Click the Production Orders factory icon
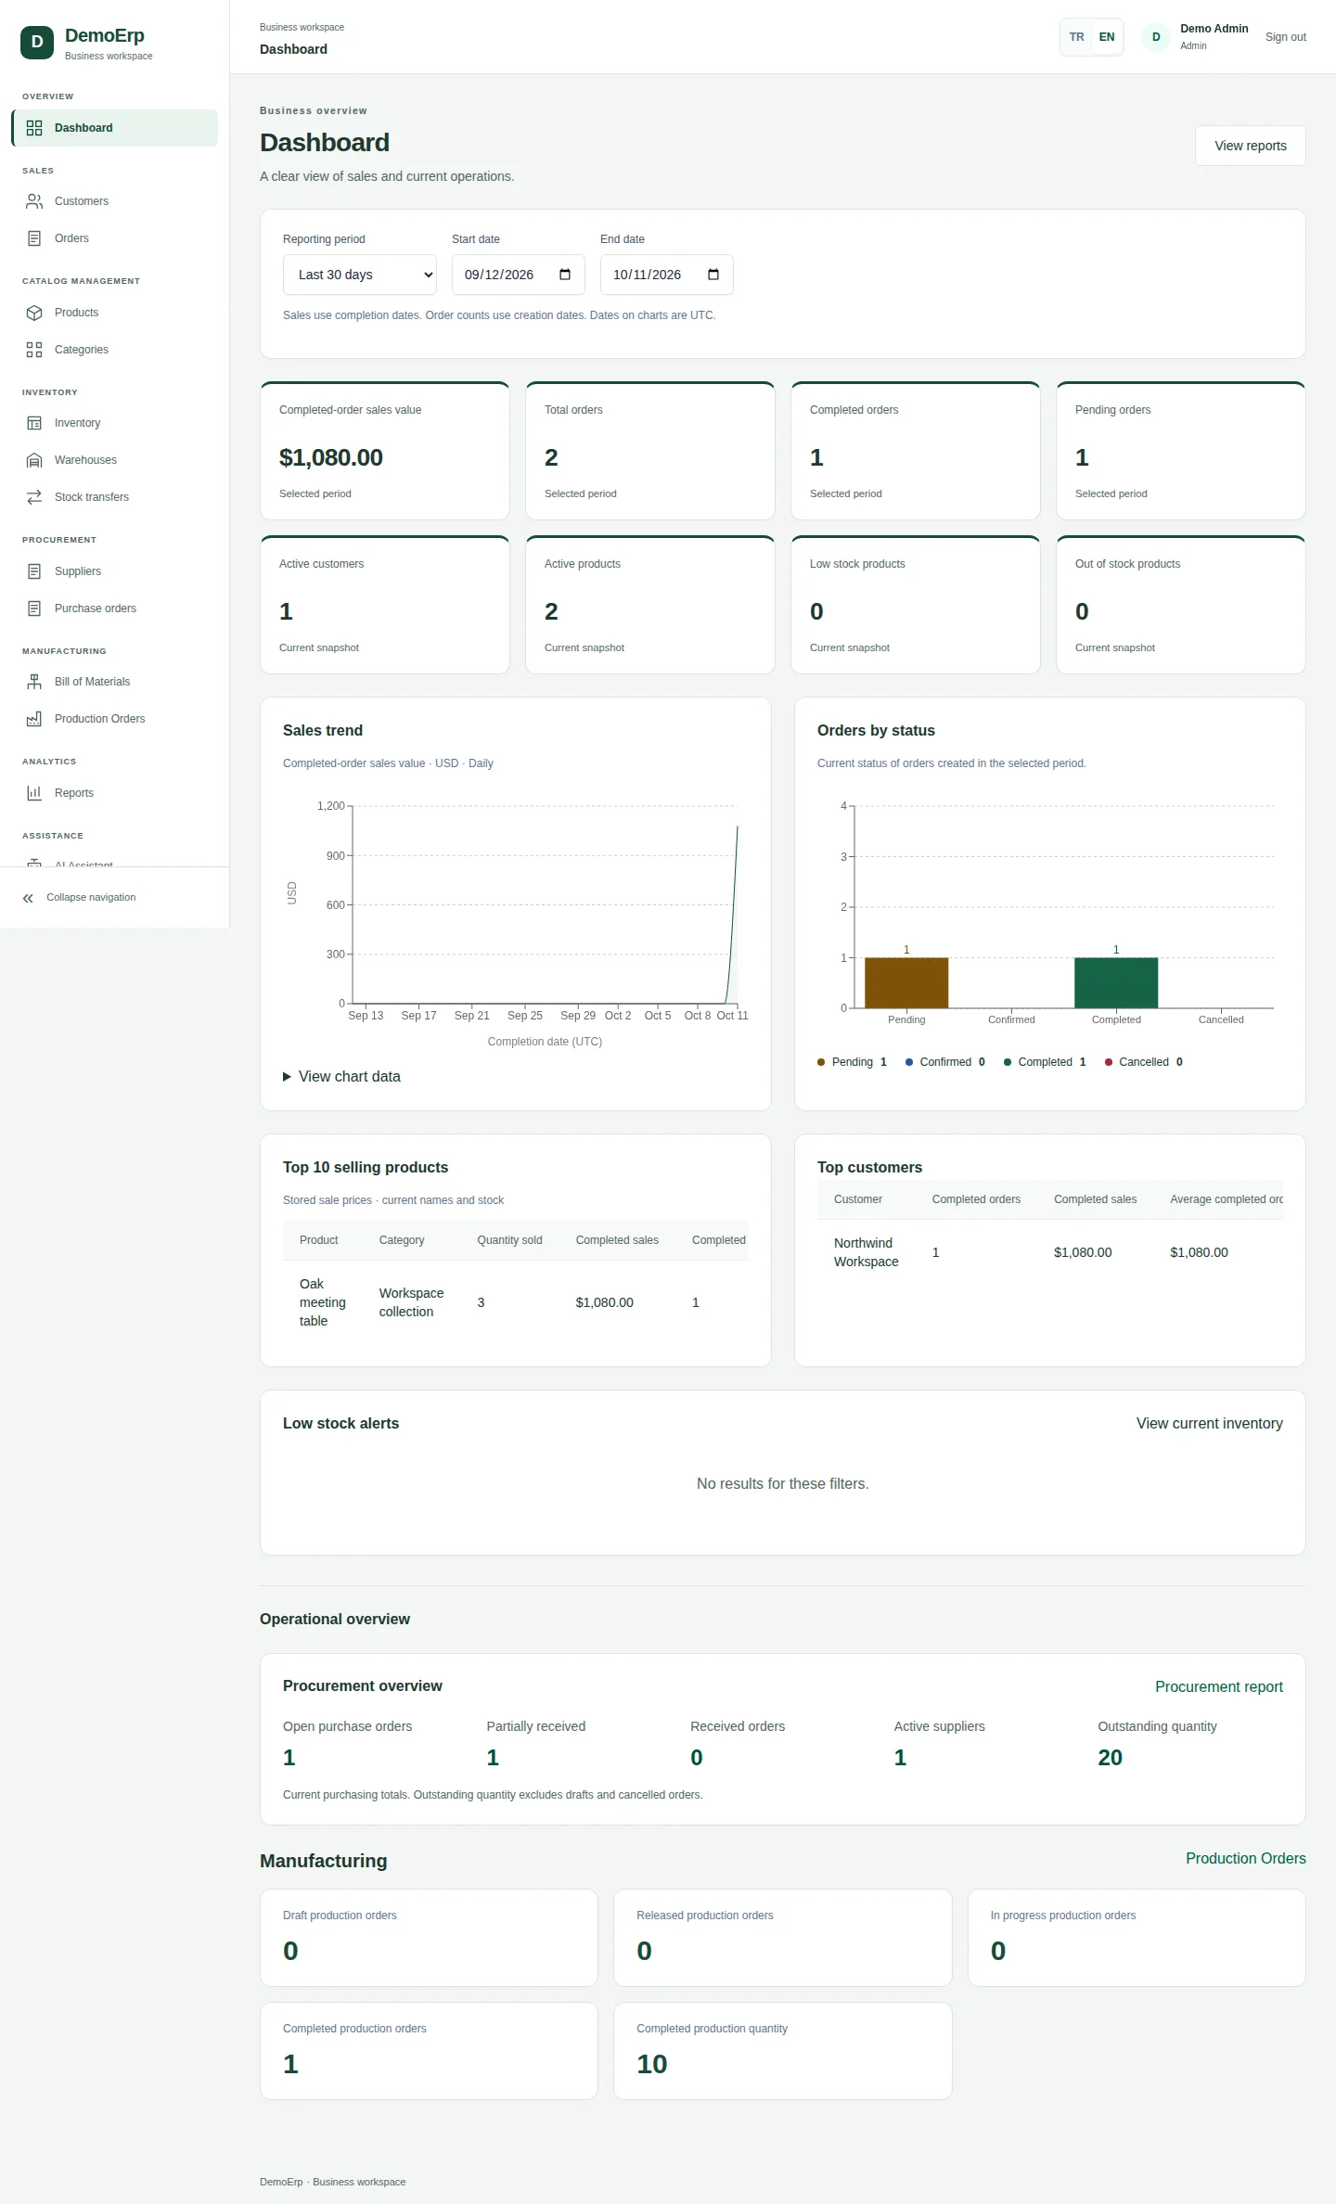 point(34,719)
